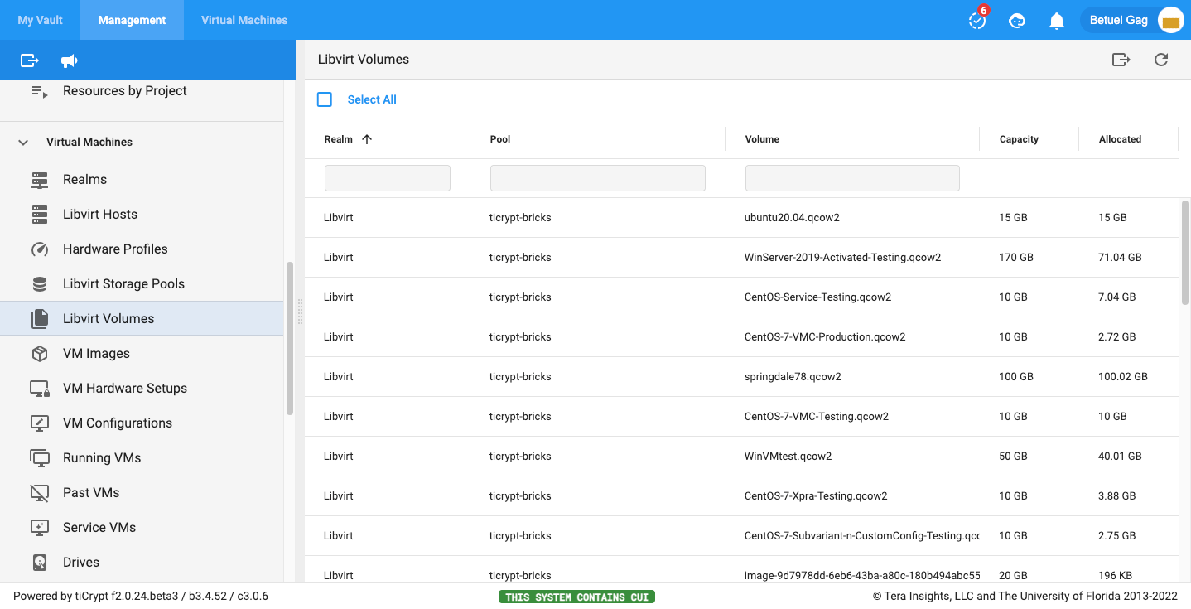Click the Volume column filter field
1191x609 pixels.
[x=852, y=178]
